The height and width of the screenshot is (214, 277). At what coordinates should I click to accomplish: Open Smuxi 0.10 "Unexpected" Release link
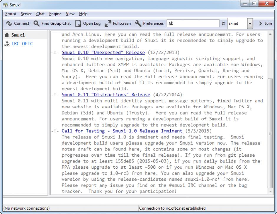103,53
